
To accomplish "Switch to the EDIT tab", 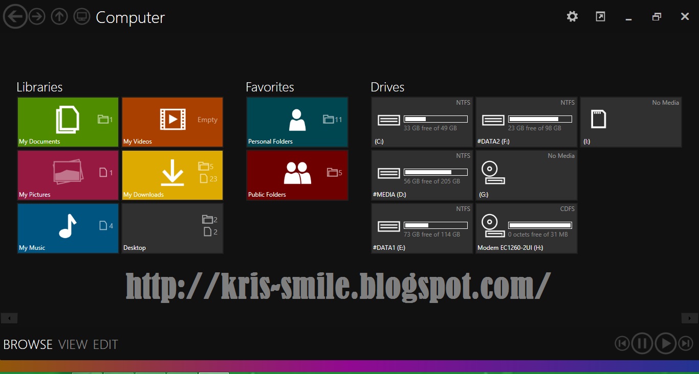I will (x=105, y=345).
